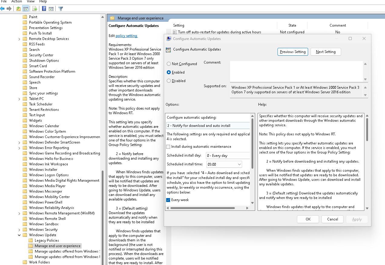Select the Disabled radio button
Image resolution: width=385 pixels, height=265 pixels.
coord(169,81)
